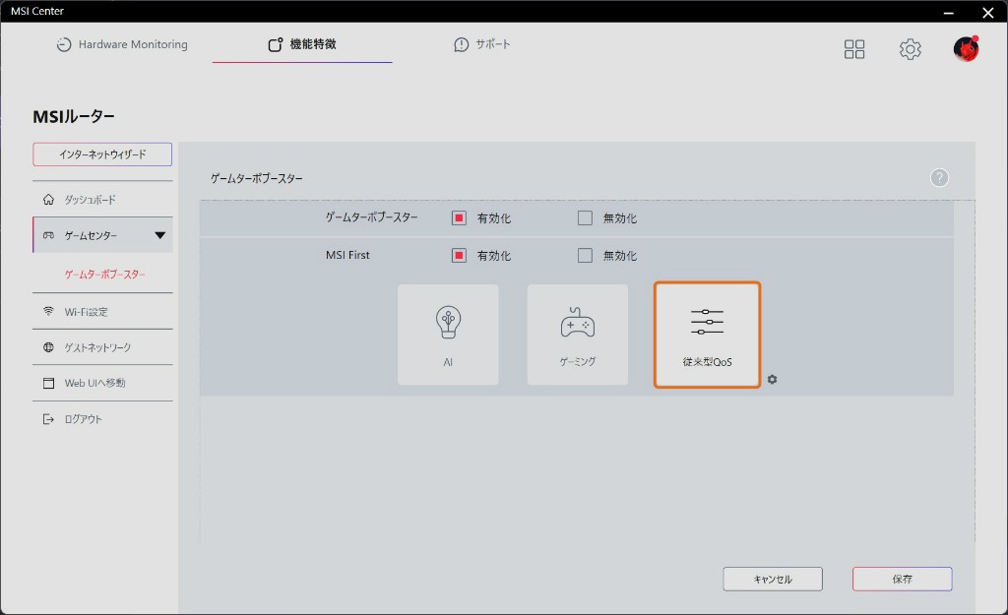
Task: Select the ゲーミング gamepad mode tile
Action: coord(578,335)
